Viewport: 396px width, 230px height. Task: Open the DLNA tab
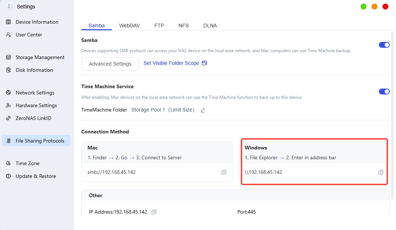pos(210,26)
